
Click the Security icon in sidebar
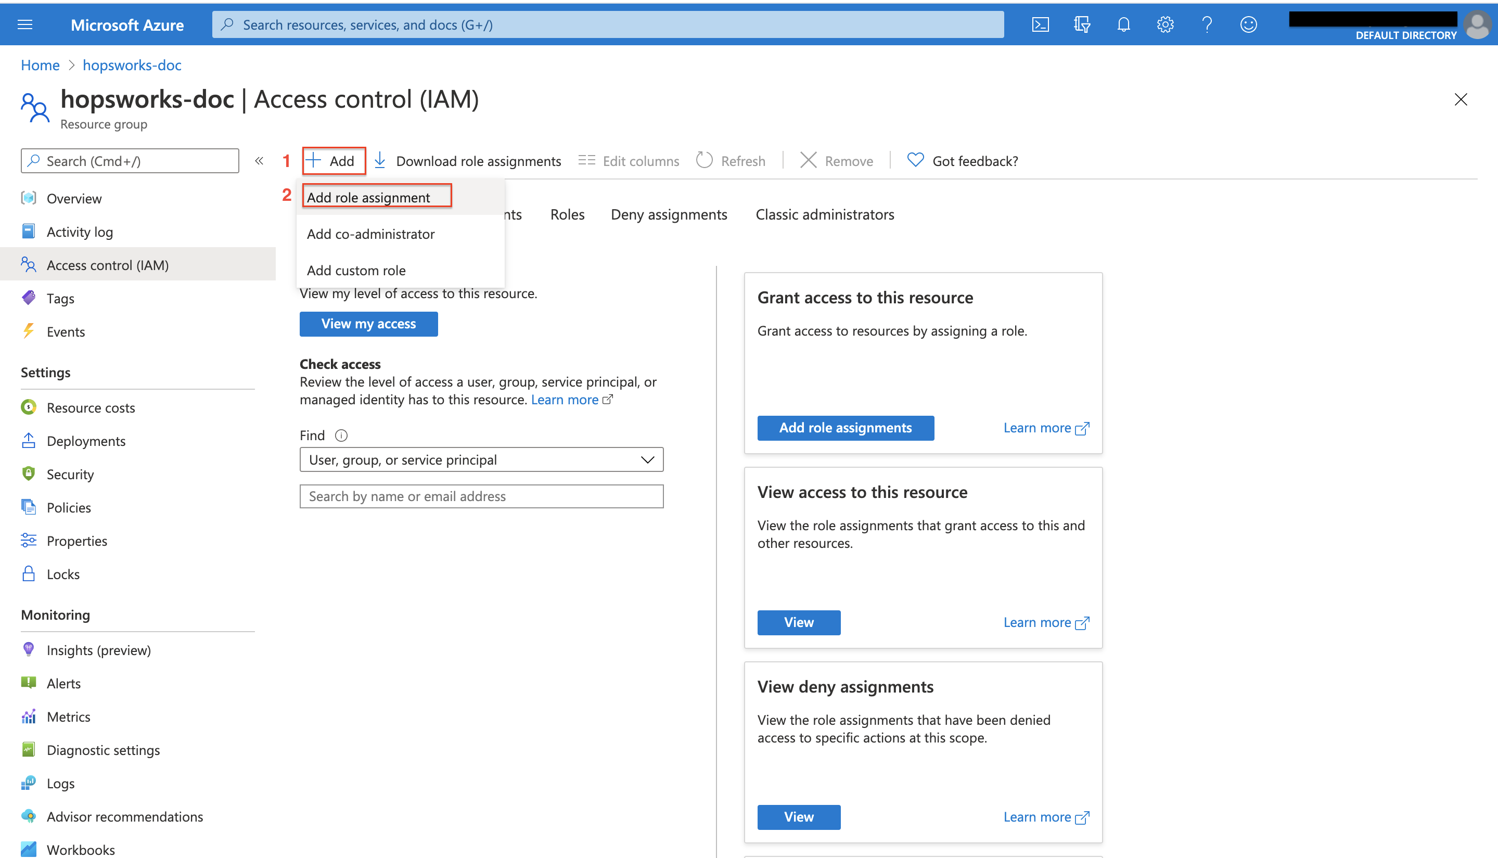point(29,473)
